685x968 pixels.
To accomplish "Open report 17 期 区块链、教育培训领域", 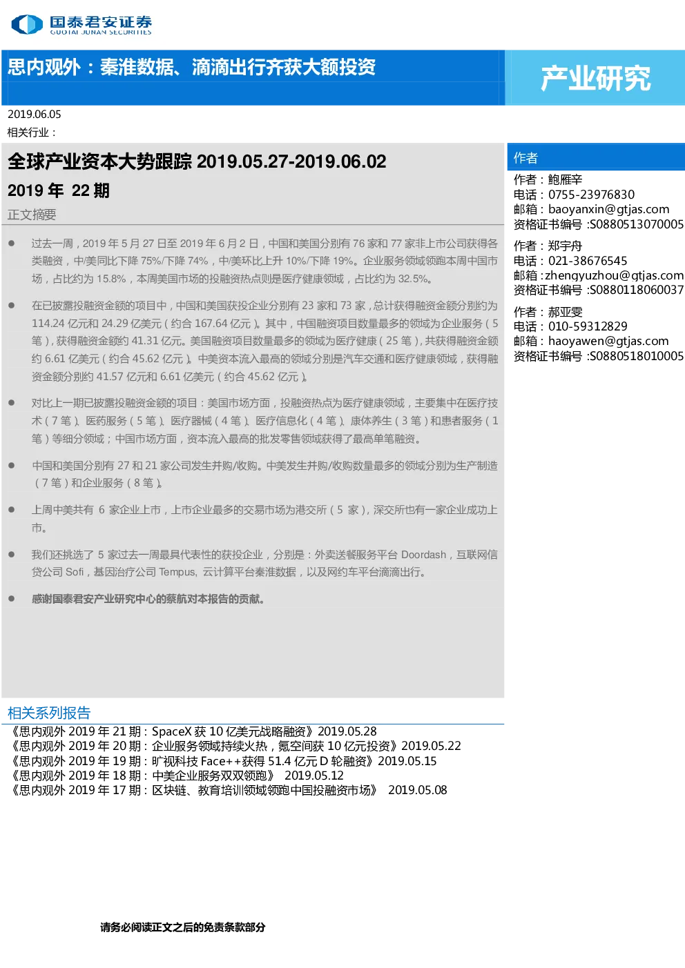I will 228,790.
